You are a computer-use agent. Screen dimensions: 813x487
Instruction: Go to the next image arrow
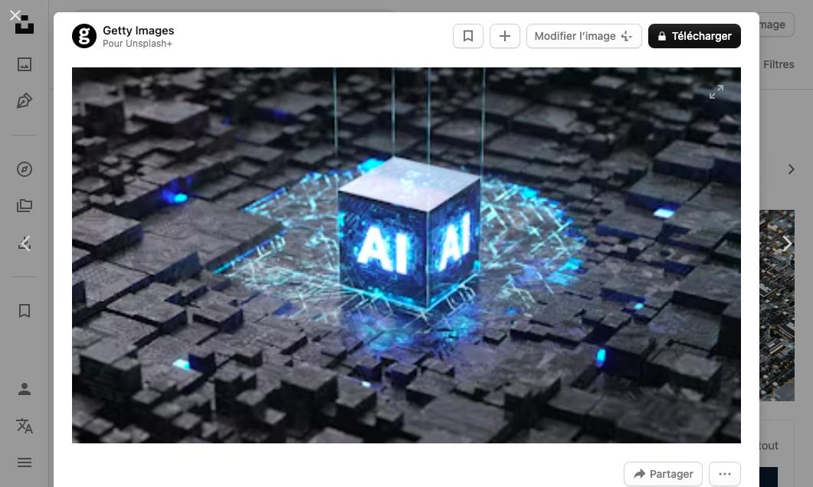[787, 244]
